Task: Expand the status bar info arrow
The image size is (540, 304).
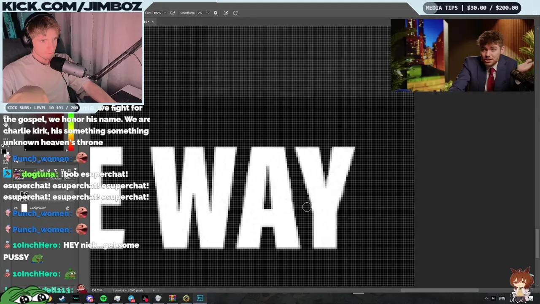Action: pos(153,290)
